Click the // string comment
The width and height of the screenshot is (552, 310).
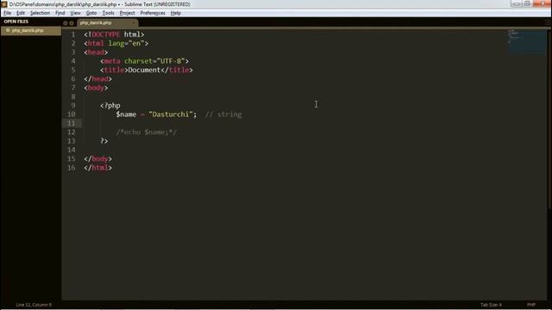[223, 115]
